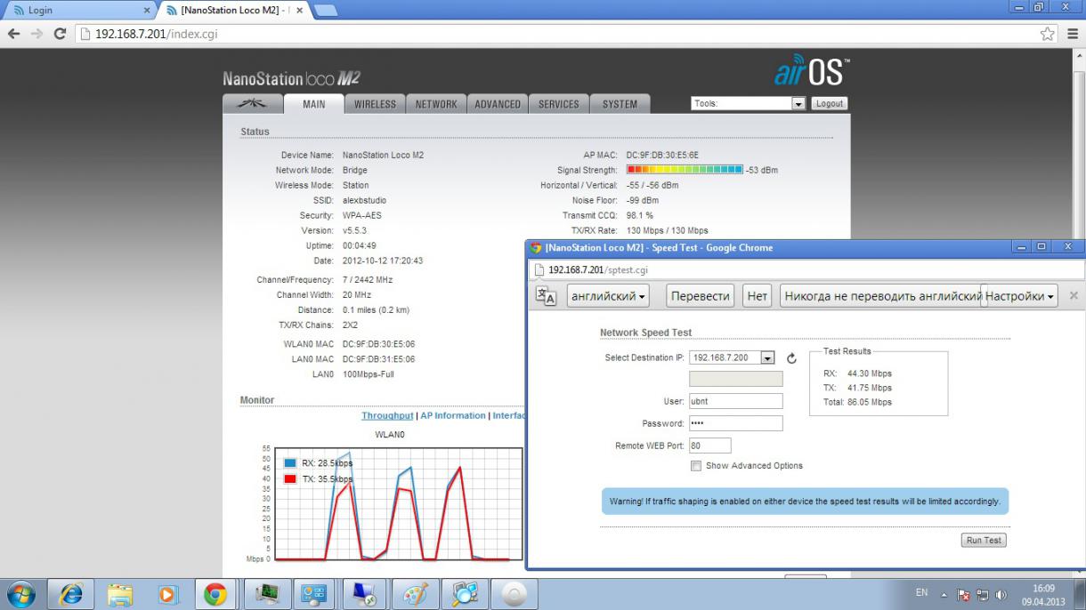Screen dimensions: 1086x610
Task: Click the monitor-with-graph icon in the taskbar
Action: (x=265, y=593)
